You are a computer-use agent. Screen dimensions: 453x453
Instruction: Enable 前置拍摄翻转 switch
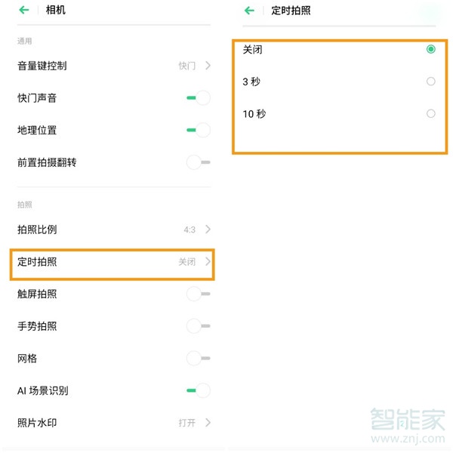click(x=198, y=162)
